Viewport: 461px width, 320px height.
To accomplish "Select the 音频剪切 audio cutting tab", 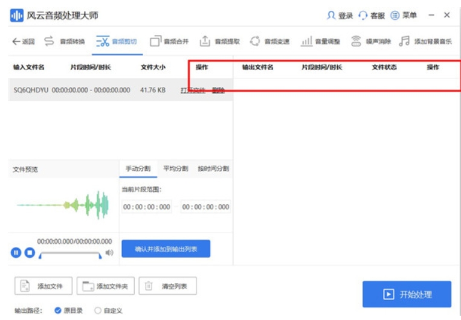I will tap(117, 42).
